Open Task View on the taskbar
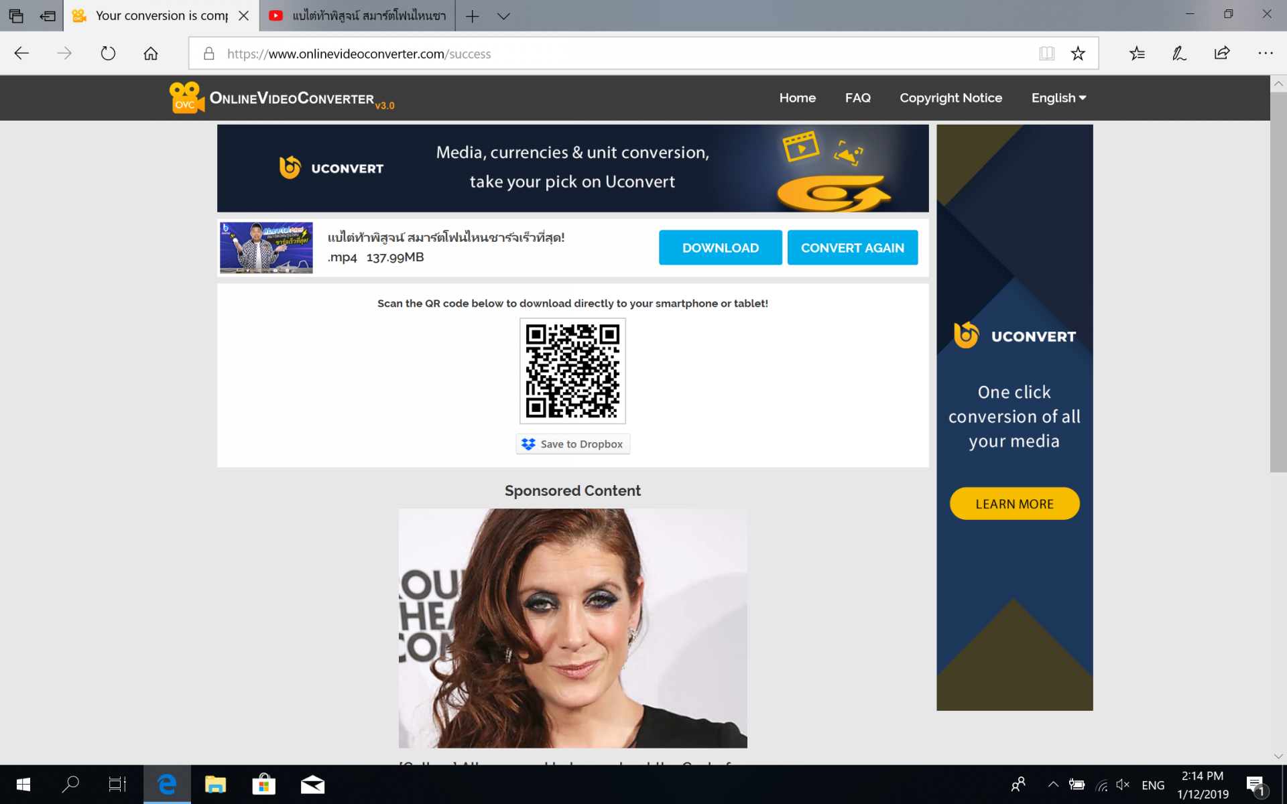The width and height of the screenshot is (1287, 804). point(117,785)
